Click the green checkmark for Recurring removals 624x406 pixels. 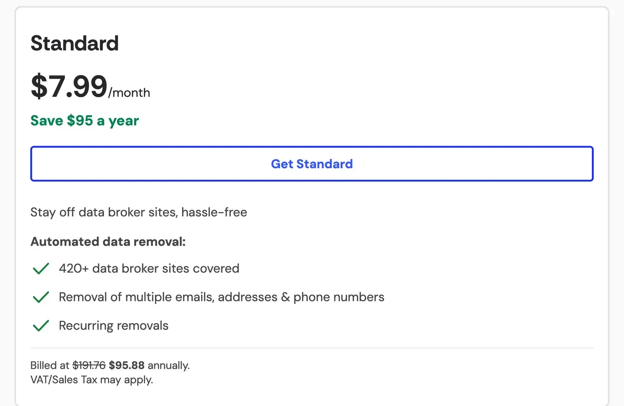(41, 326)
